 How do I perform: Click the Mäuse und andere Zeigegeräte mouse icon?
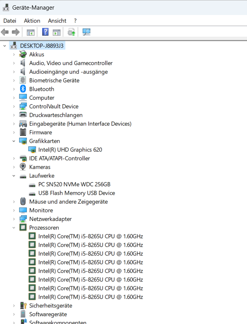pyautogui.click(x=23, y=202)
